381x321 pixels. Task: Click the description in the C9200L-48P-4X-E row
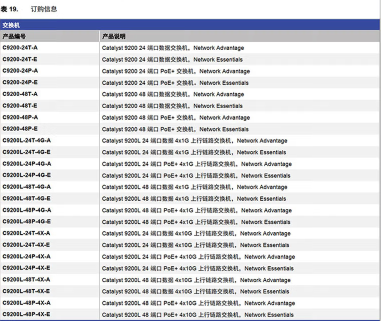(x=197, y=315)
